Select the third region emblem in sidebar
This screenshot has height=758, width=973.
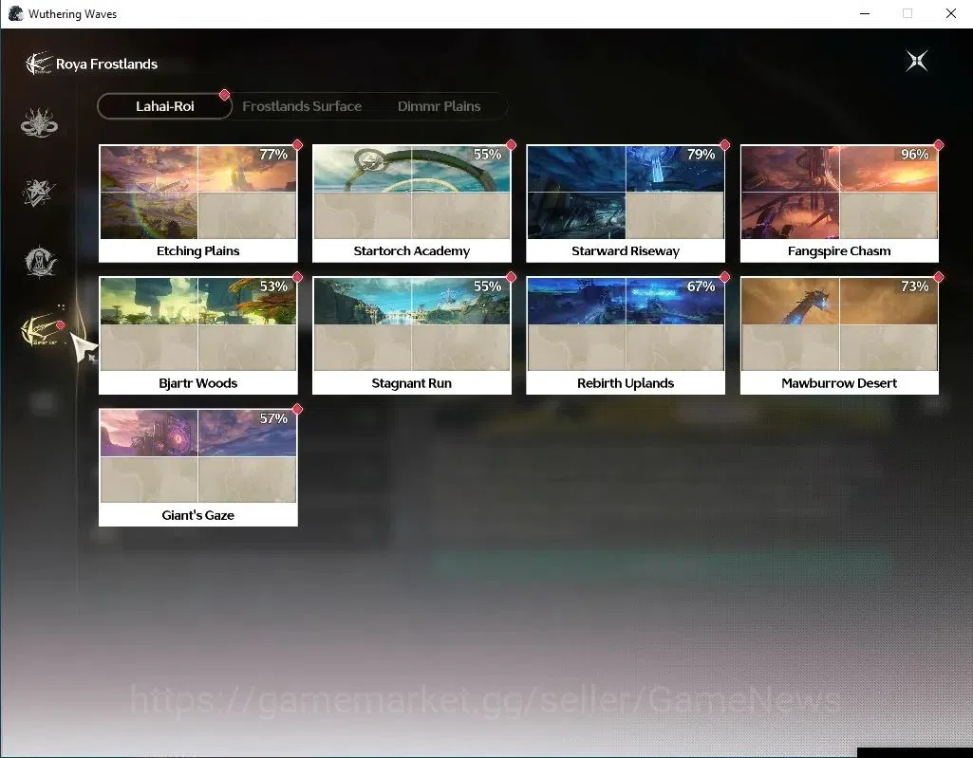40,261
